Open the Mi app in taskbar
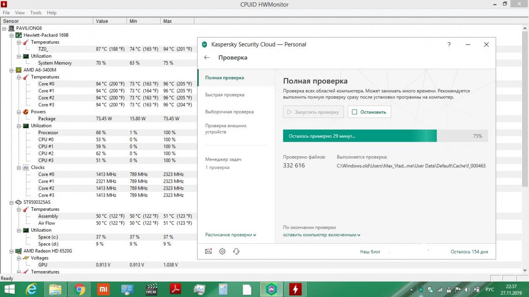Image resolution: width=529 pixels, height=297 pixels. (x=104, y=289)
